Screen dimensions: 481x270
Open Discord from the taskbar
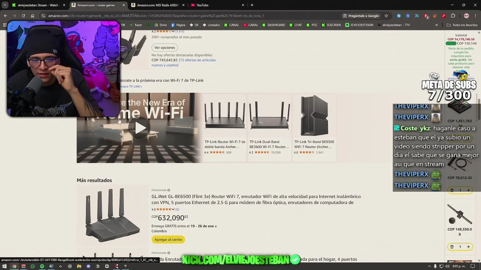coord(88,266)
